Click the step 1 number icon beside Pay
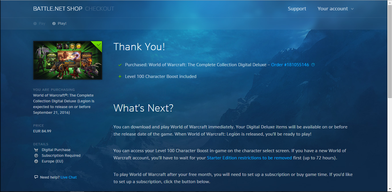Viewport: 392px width, 192px height. 35,23
